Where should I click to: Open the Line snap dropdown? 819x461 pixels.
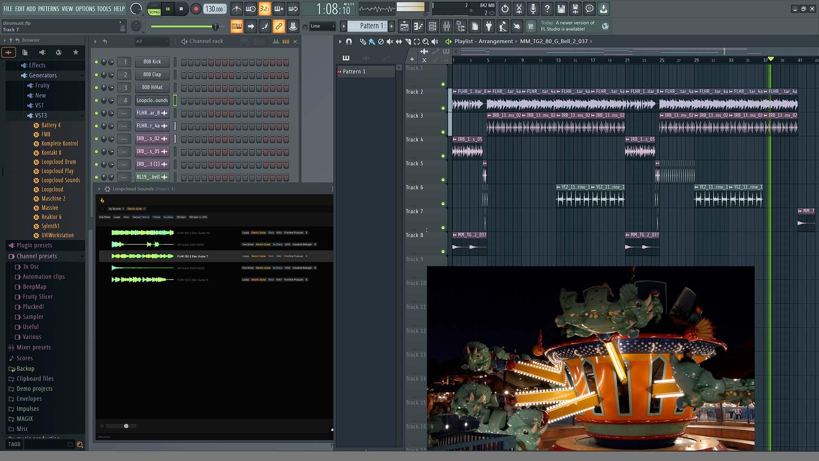point(322,26)
